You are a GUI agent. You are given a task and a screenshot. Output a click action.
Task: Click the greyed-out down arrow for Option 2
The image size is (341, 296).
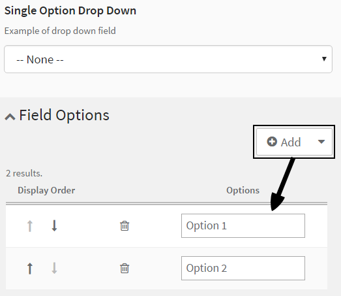point(54,268)
